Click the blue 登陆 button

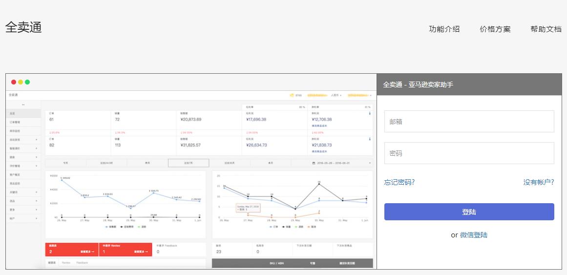(x=469, y=212)
